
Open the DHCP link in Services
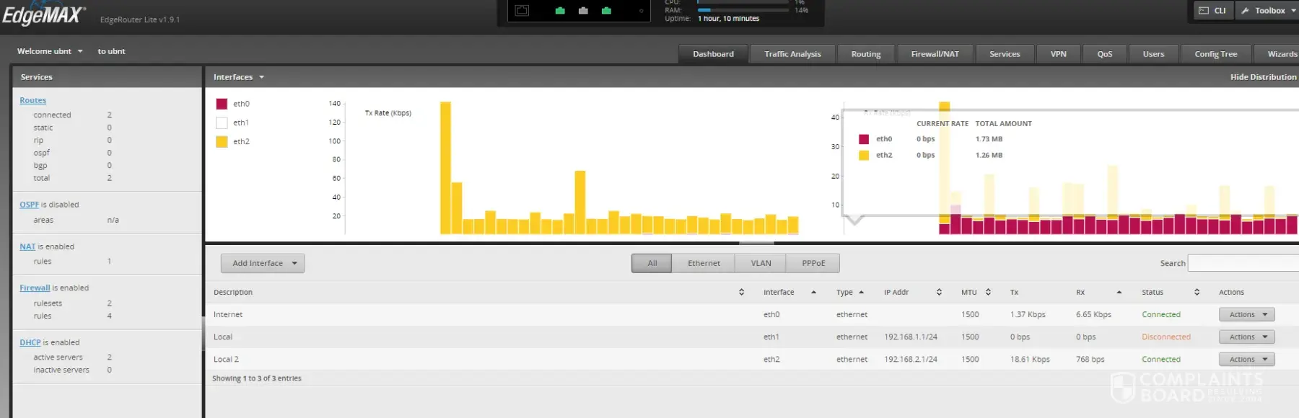[x=30, y=342]
